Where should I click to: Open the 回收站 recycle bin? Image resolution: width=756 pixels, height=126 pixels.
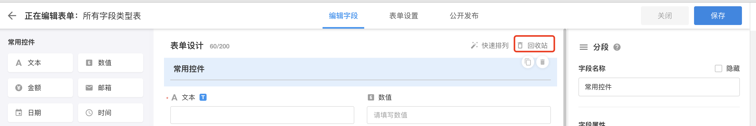(x=534, y=46)
